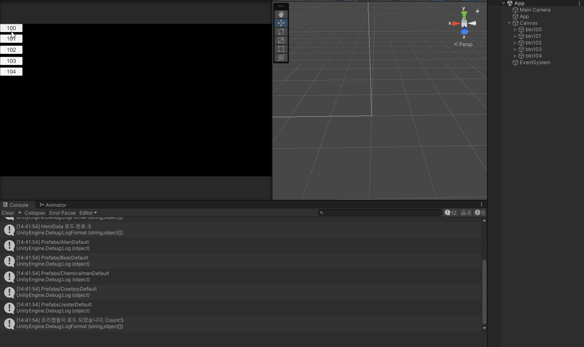This screenshot has width=584, height=347.
Task: Click the 100 button in Game view
Action: click(x=11, y=28)
